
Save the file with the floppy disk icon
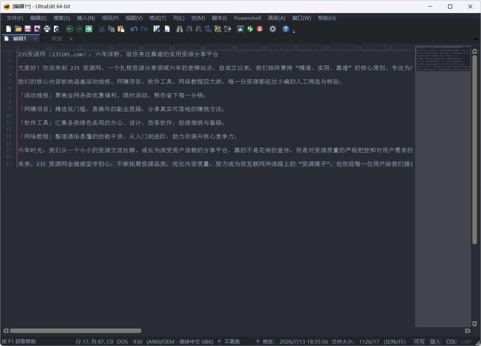[28, 29]
